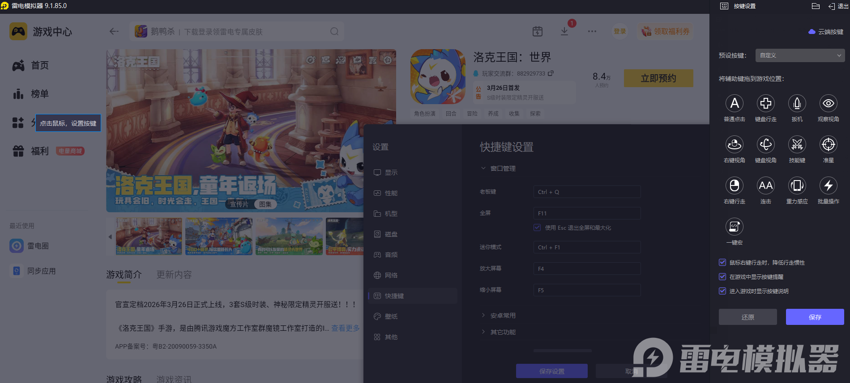Open 雷电圈 in recently used

tap(30, 246)
